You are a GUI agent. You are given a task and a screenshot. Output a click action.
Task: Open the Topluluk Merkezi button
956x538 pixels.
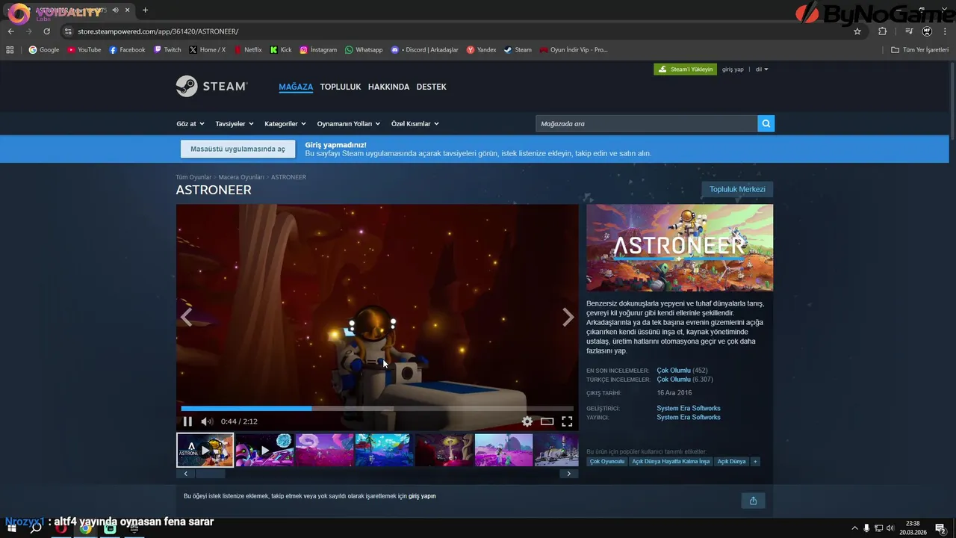click(x=737, y=189)
